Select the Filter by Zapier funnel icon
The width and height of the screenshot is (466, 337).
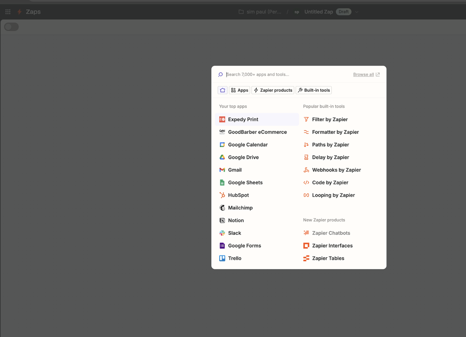click(x=306, y=119)
